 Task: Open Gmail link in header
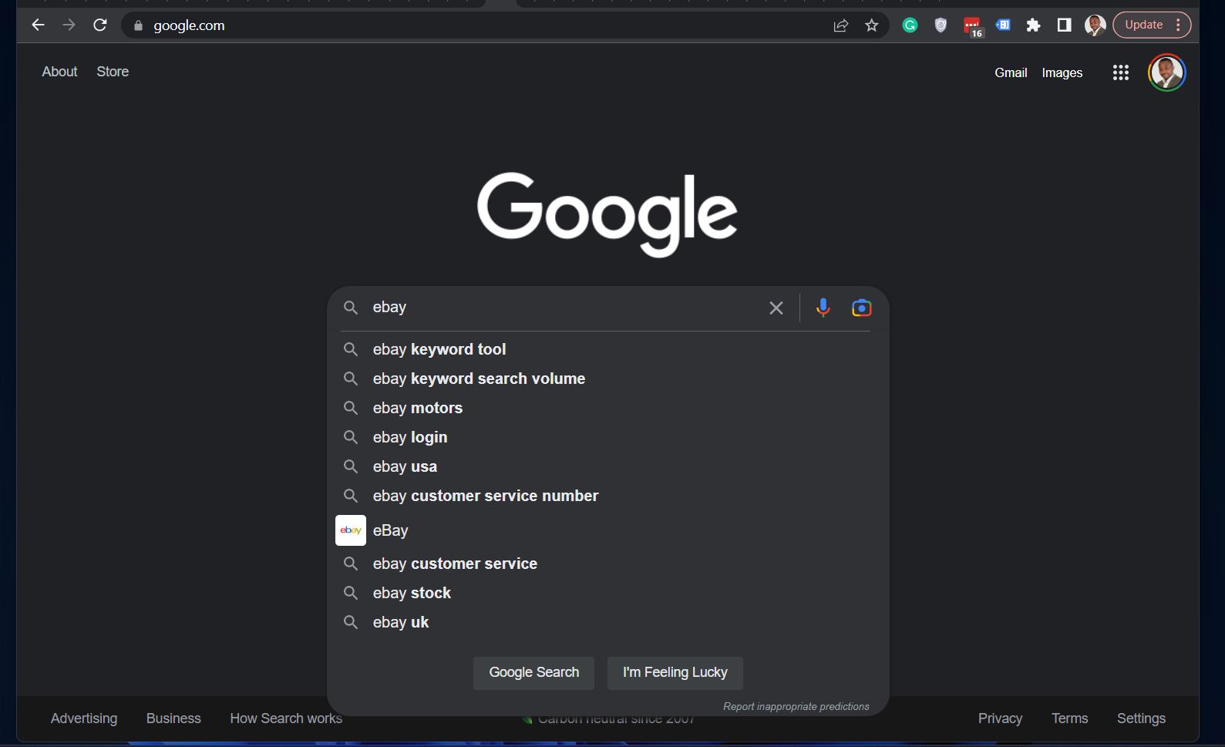tap(1011, 72)
